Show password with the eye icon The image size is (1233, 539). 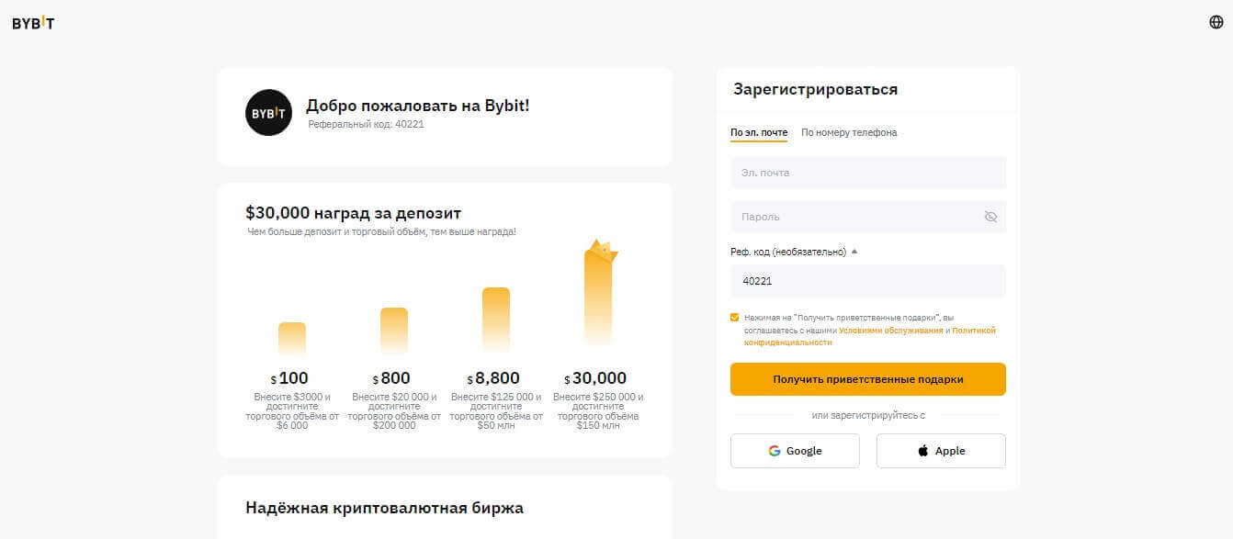click(x=990, y=217)
